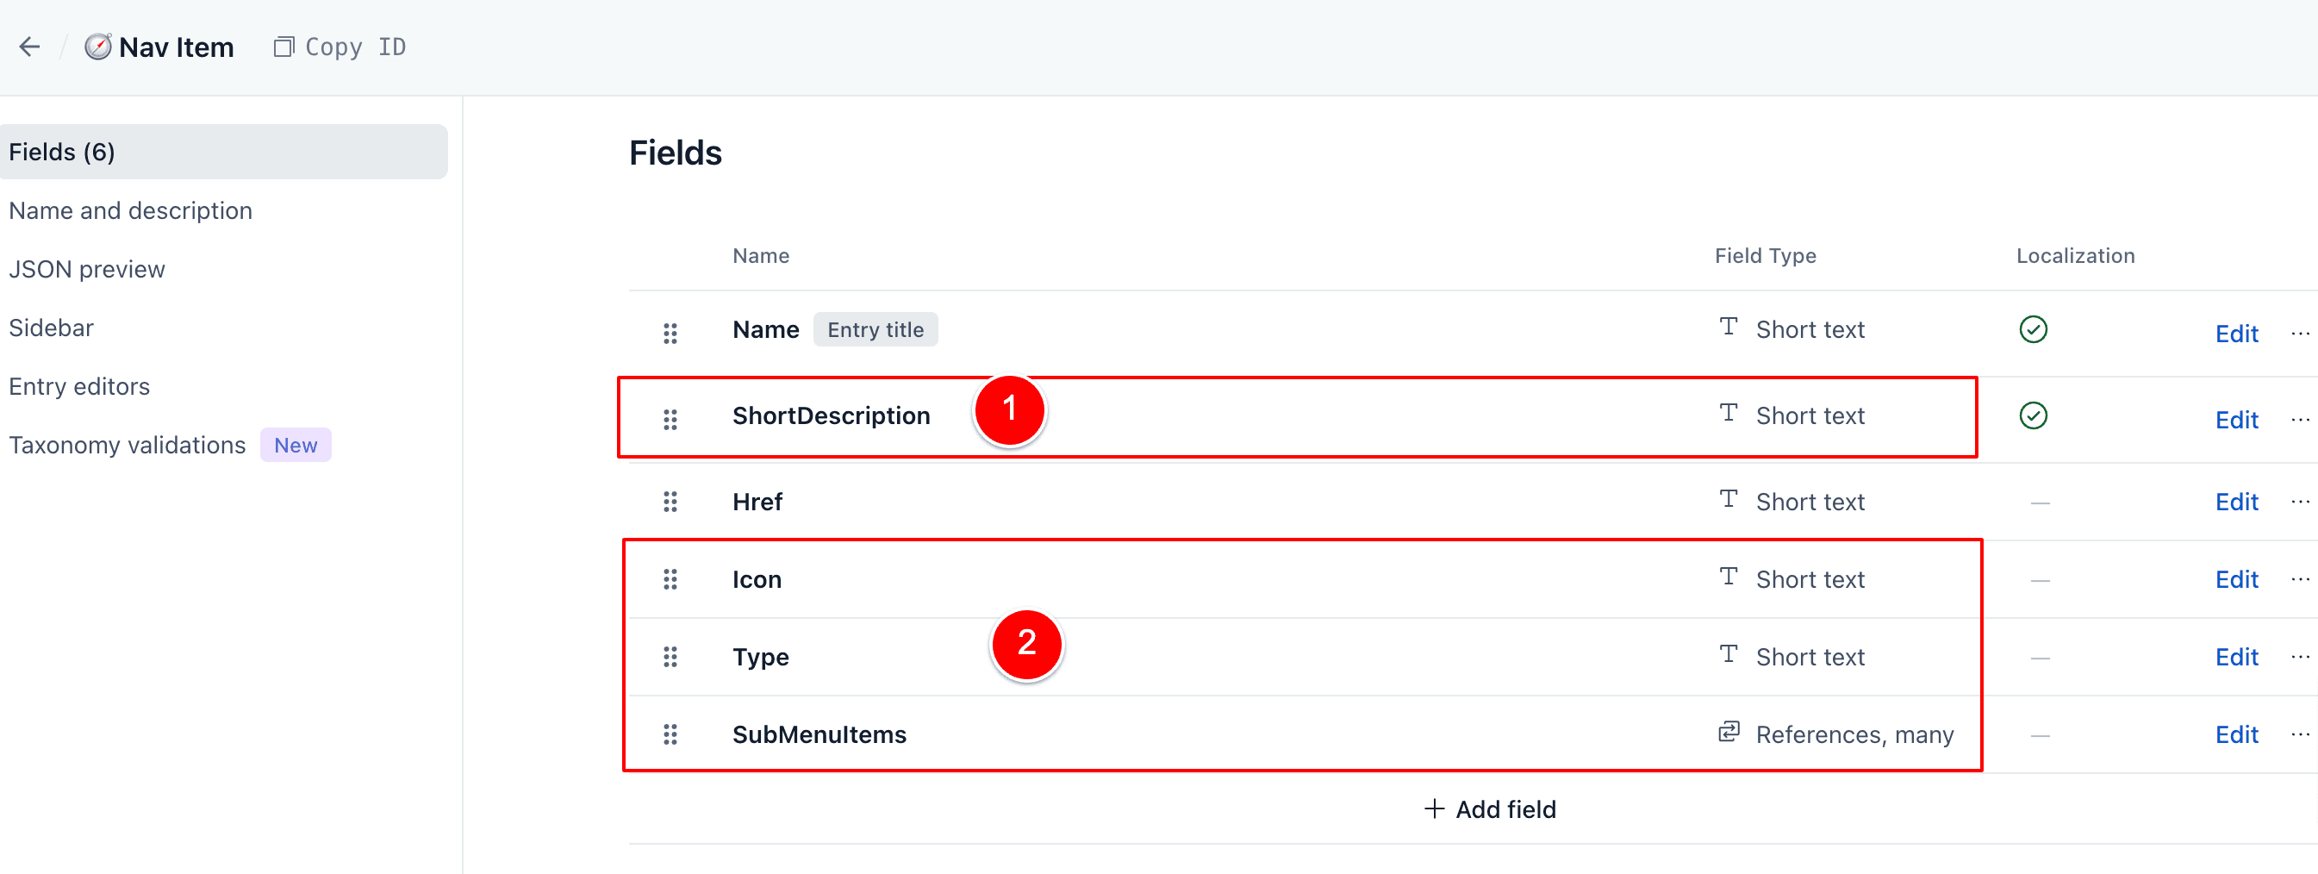
Task: Click the drag handle beside Type
Action: (670, 657)
